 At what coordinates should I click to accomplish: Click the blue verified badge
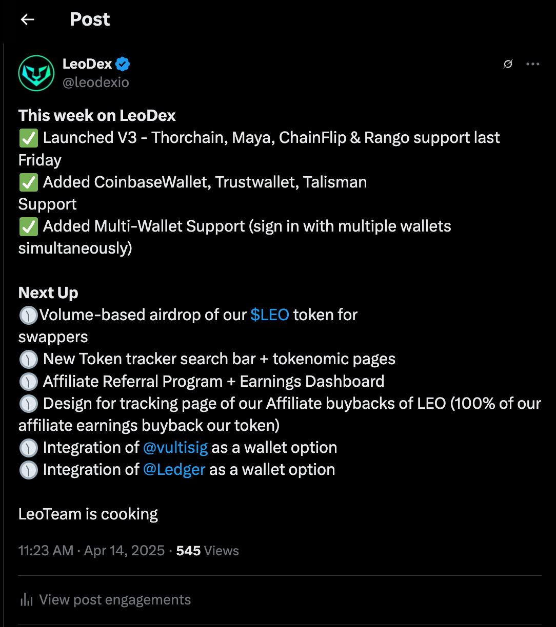(123, 64)
